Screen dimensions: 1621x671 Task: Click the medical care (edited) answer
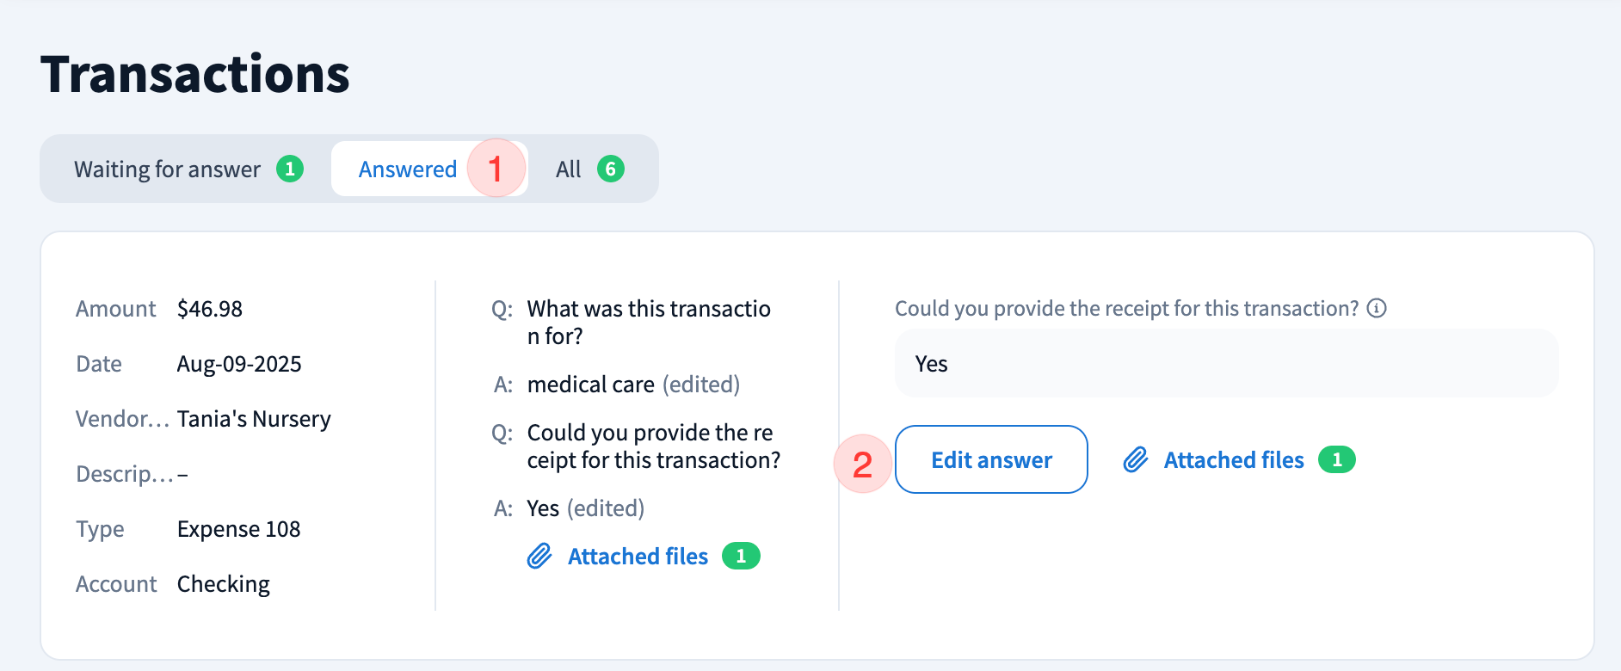(x=633, y=385)
